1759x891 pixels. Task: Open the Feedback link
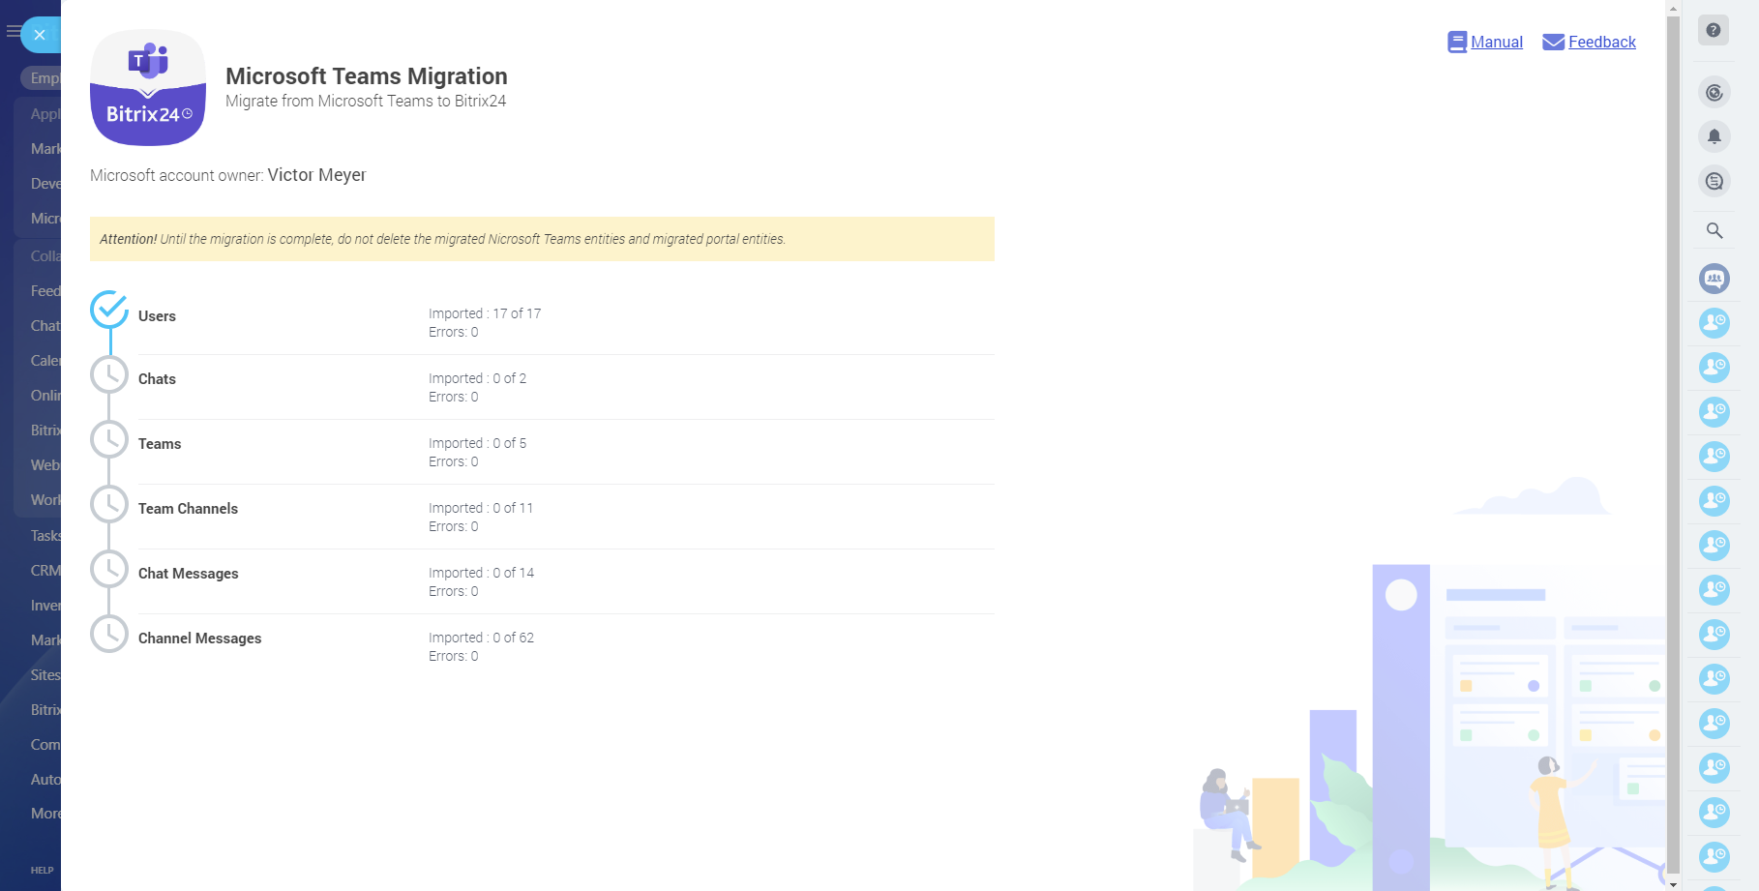pos(1601,42)
